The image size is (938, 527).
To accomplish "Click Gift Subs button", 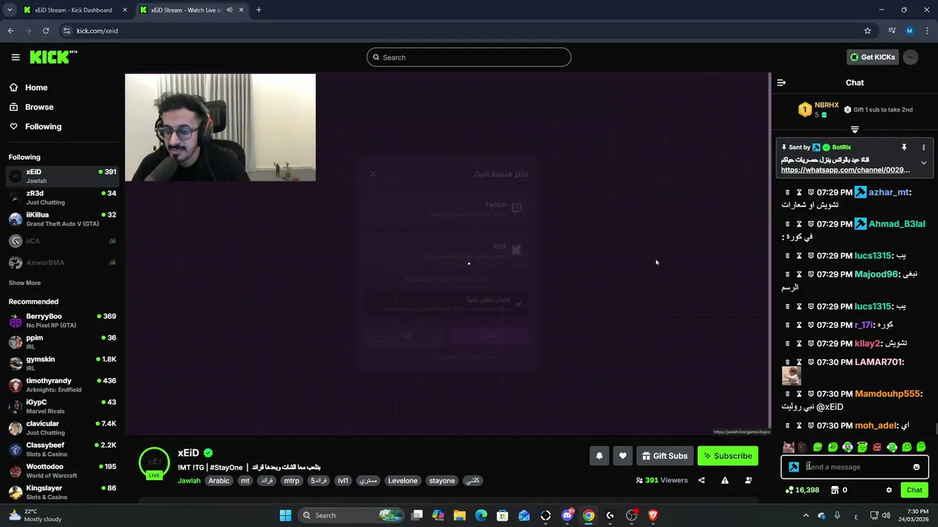I will pos(665,456).
